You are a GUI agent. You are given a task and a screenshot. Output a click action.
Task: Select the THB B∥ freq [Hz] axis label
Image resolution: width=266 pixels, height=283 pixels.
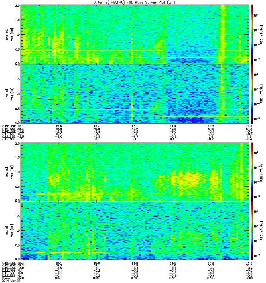click(10, 94)
